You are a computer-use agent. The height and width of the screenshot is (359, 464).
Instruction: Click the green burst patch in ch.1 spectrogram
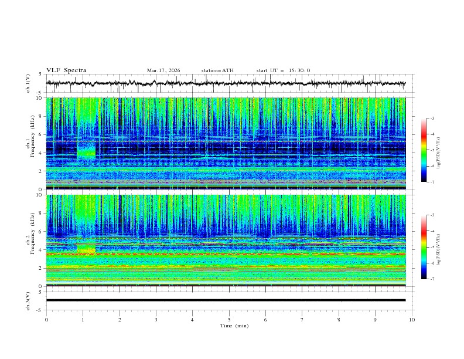pos(86,151)
